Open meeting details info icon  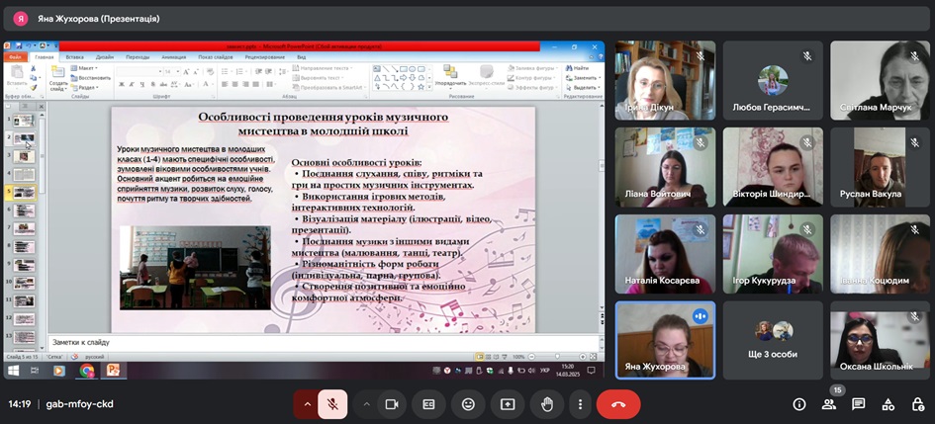point(799,404)
